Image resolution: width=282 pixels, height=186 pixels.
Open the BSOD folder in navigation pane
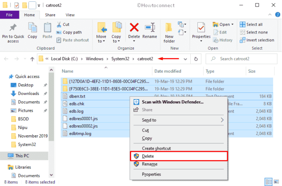click(23, 119)
